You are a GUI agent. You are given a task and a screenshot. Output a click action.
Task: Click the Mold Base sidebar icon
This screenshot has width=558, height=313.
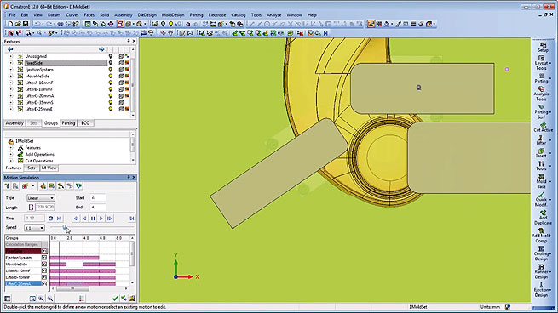[x=541, y=181]
